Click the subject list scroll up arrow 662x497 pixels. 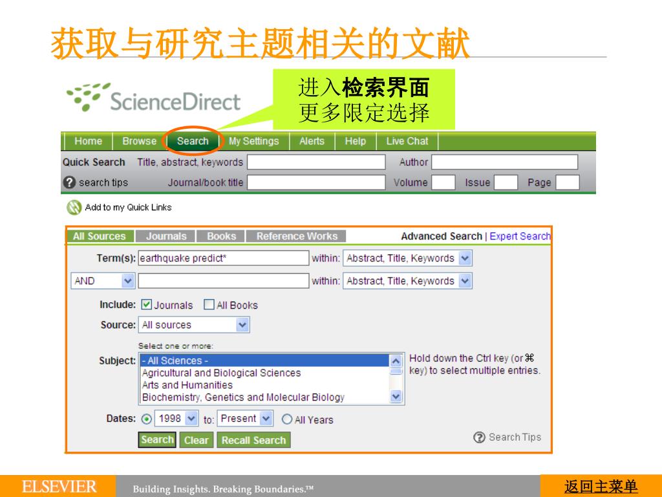pyautogui.click(x=396, y=361)
